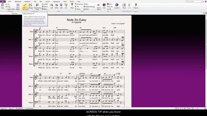Click the Cut command
Viewport: 207px width, 116px height.
click(x=7, y=4)
